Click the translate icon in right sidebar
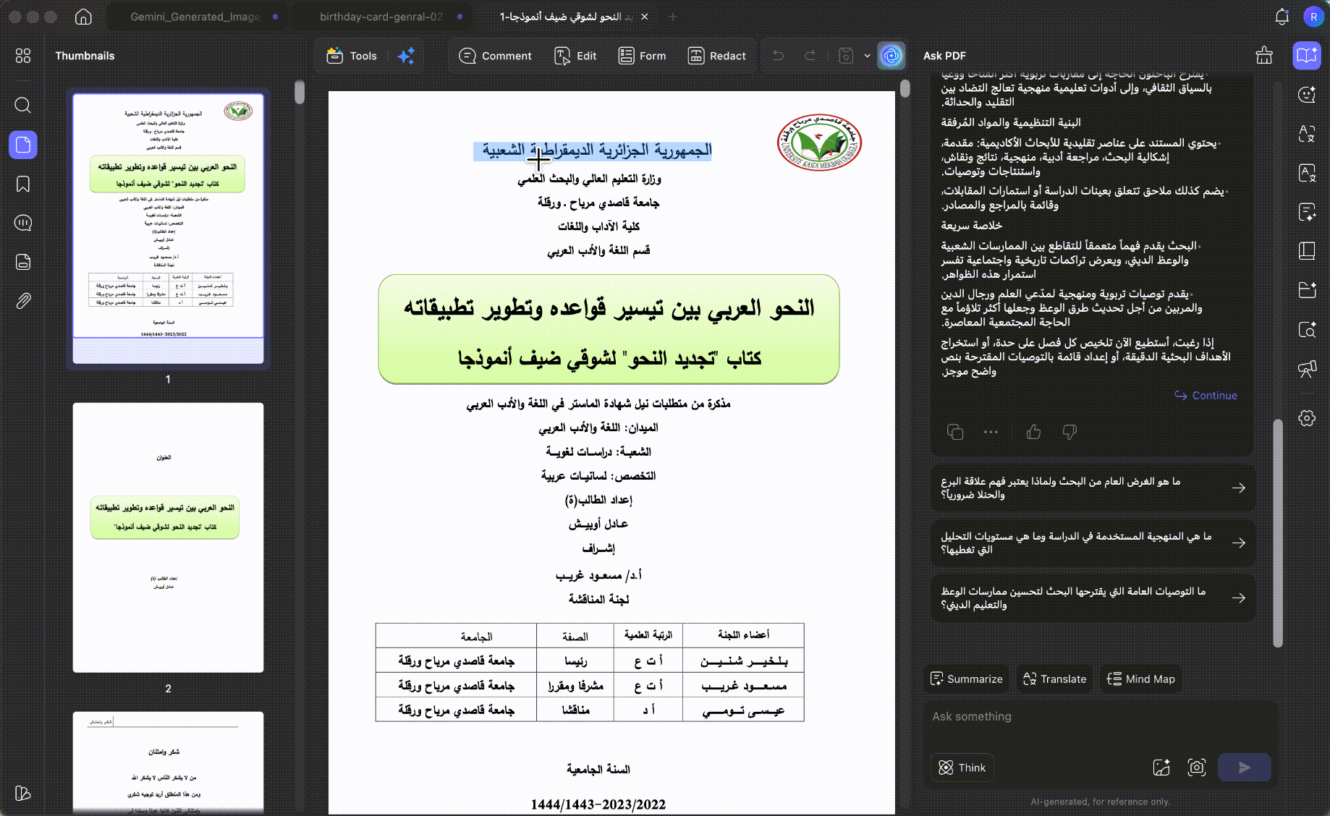Image resolution: width=1330 pixels, height=816 pixels. pyautogui.click(x=1307, y=133)
